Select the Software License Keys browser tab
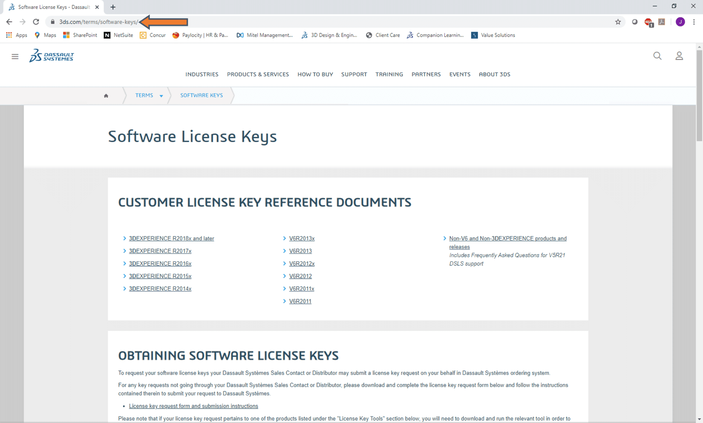This screenshot has height=423, width=703. click(x=54, y=7)
